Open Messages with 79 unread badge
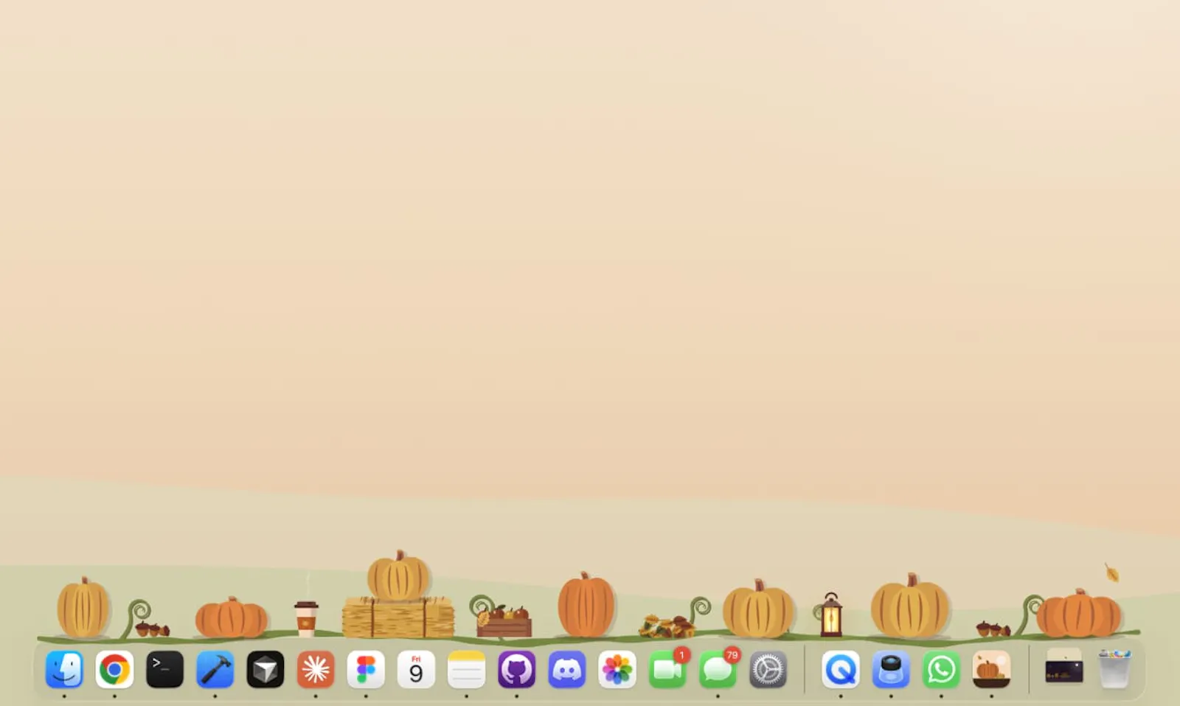 [718, 670]
